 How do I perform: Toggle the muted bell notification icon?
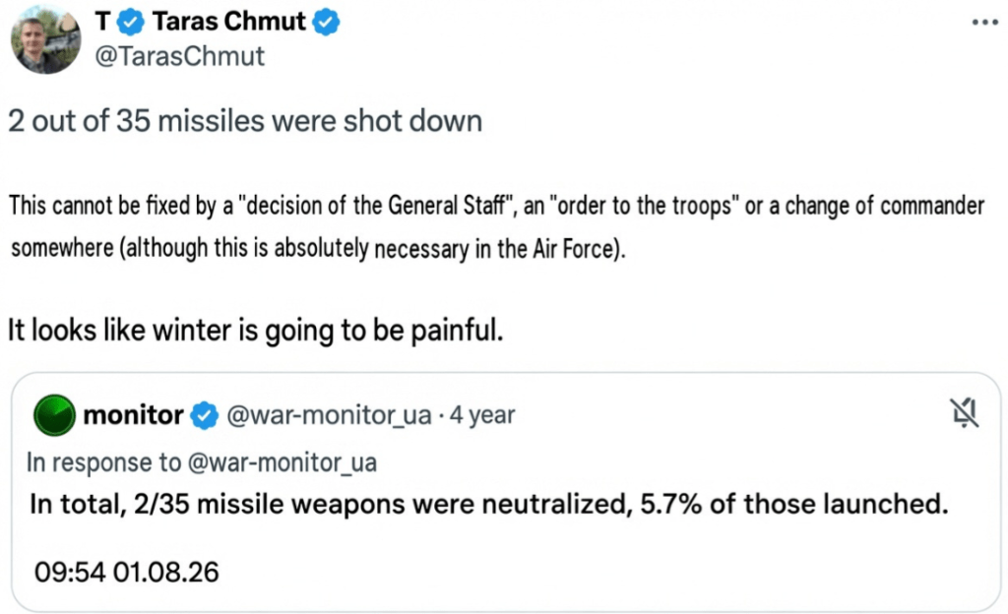click(965, 412)
